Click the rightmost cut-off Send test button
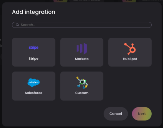The image size is (163, 128). tap(152, 1)
